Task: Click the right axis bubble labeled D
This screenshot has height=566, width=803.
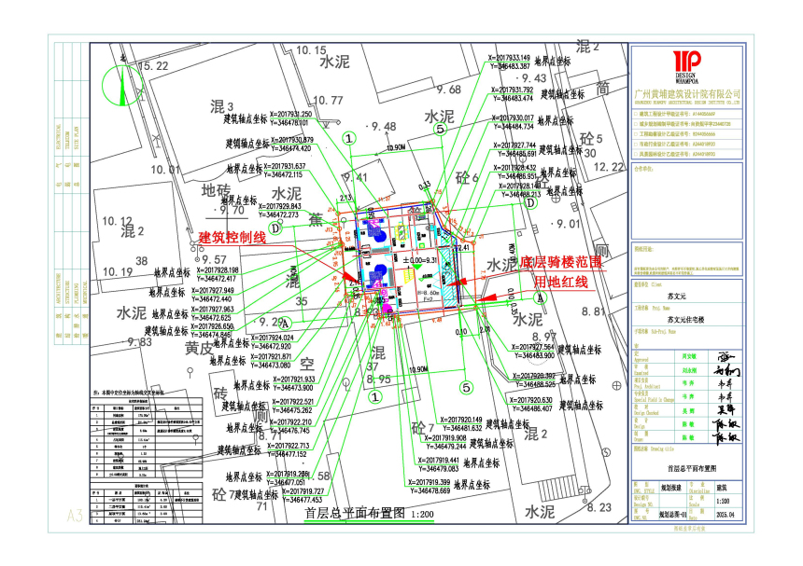Action: [530, 203]
